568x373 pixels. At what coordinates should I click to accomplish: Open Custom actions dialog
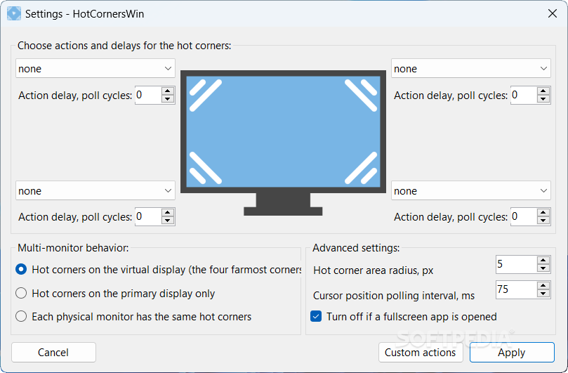tap(421, 353)
